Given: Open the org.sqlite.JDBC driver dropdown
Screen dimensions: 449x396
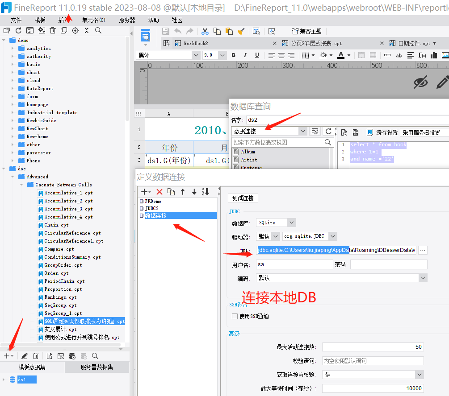Looking at the screenshot, I should [x=333, y=236].
